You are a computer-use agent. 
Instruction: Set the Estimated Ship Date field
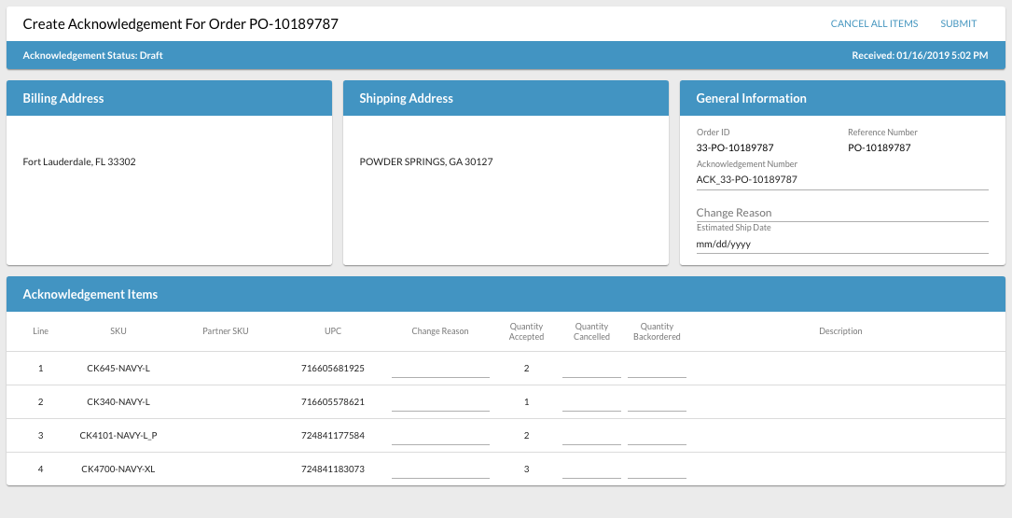(x=841, y=245)
